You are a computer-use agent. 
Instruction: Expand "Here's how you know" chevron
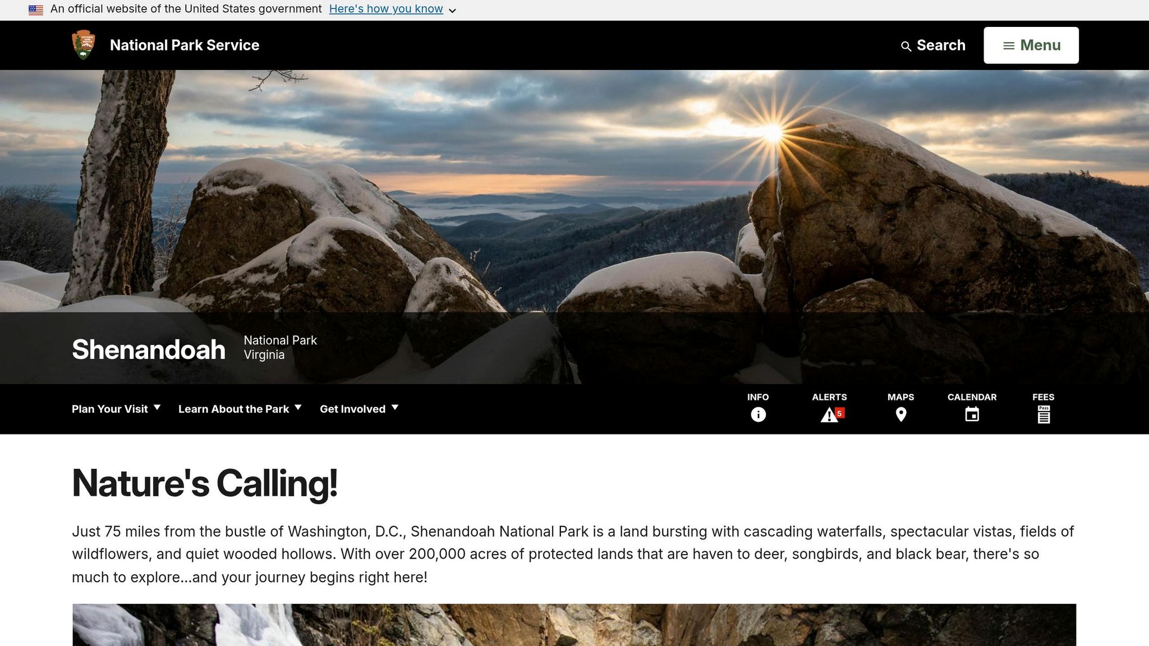pos(452,10)
